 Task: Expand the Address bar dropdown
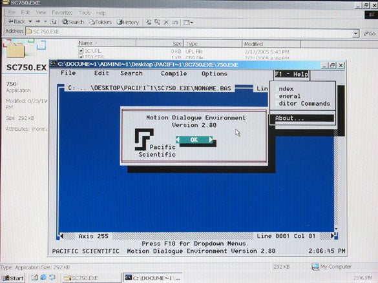(356, 33)
